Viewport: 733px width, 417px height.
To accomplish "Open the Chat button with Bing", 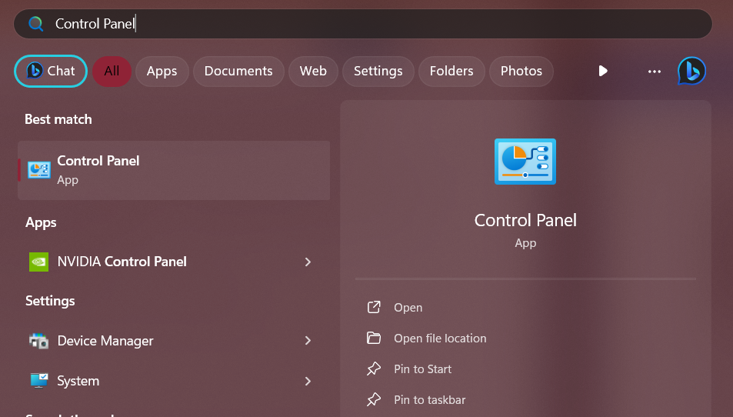I will tap(51, 71).
